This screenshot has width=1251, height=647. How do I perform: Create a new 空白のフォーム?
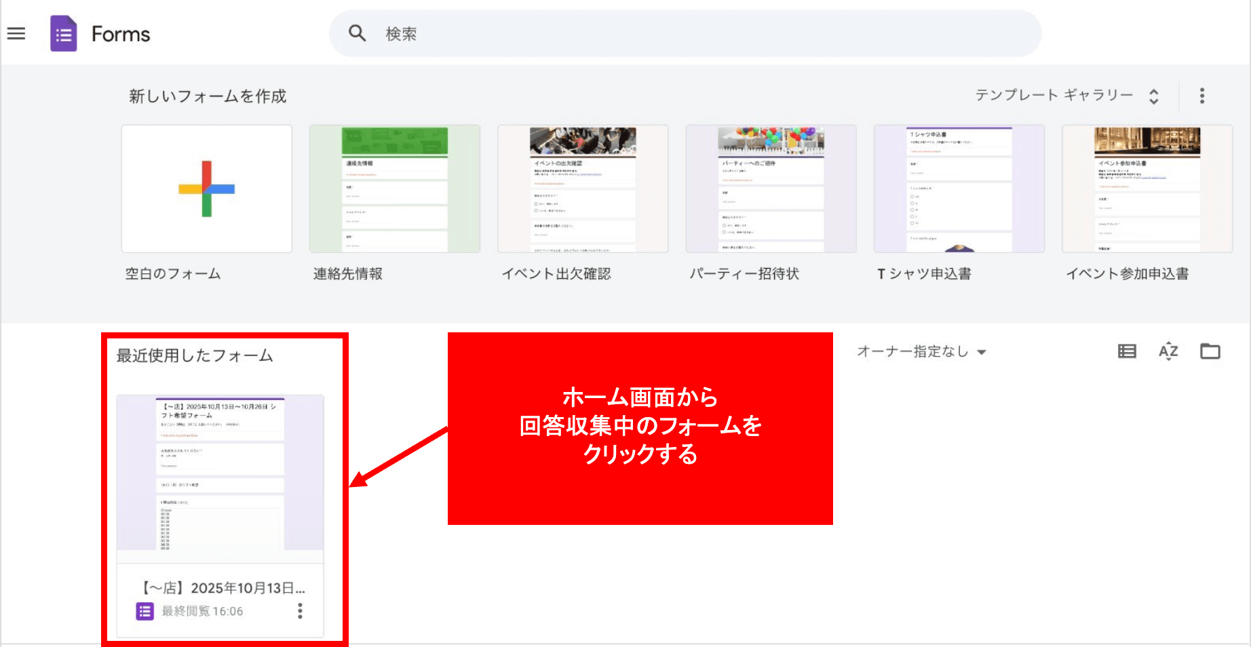tap(206, 189)
